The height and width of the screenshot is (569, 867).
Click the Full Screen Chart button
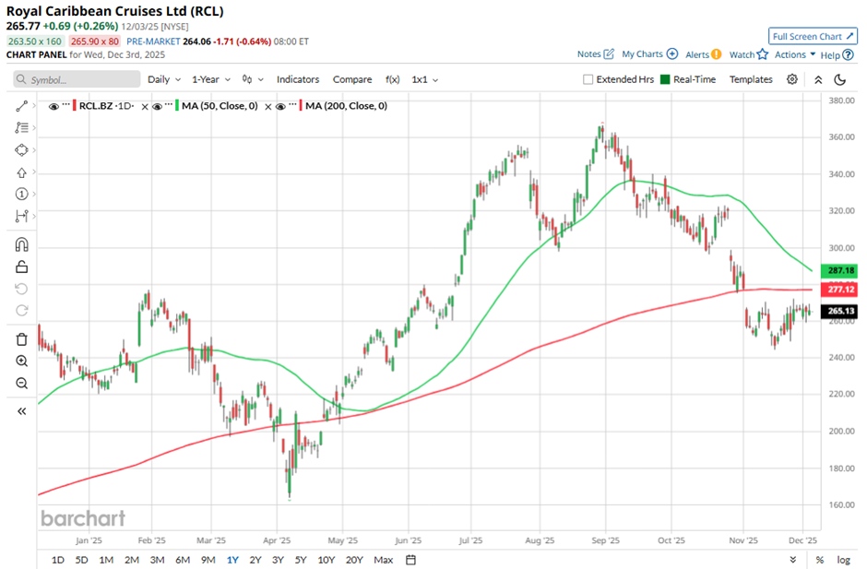click(x=812, y=36)
